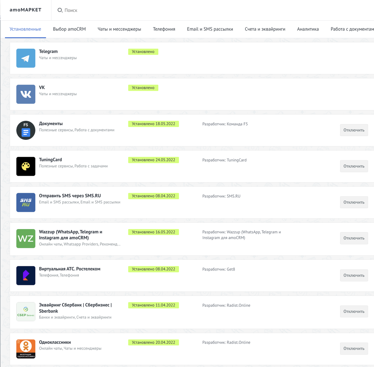Open the Одноклассники integration title
Screen dimensions: 374x367
point(55,342)
